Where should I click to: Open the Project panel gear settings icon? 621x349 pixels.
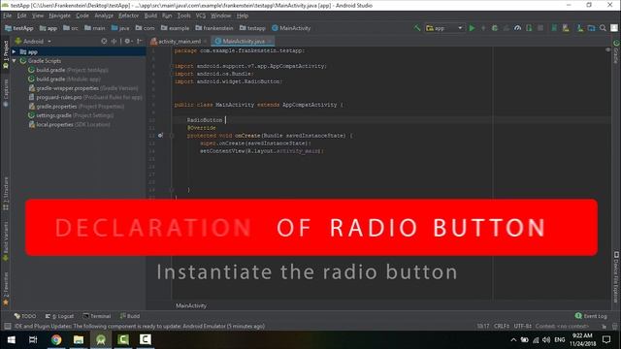[x=127, y=41]
